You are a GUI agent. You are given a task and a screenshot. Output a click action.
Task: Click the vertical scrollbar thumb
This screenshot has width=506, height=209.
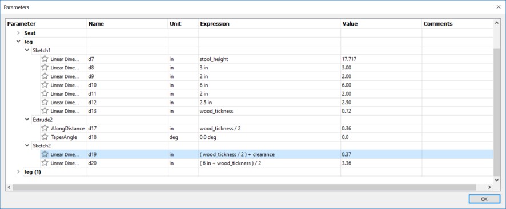[497, 112]
